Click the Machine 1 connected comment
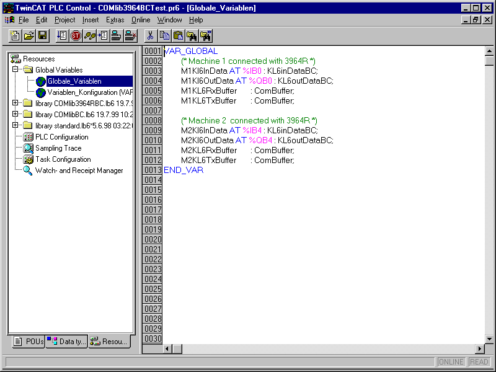Image resolution: width=496 pixels, height=372 pixels. pos(249,61)
